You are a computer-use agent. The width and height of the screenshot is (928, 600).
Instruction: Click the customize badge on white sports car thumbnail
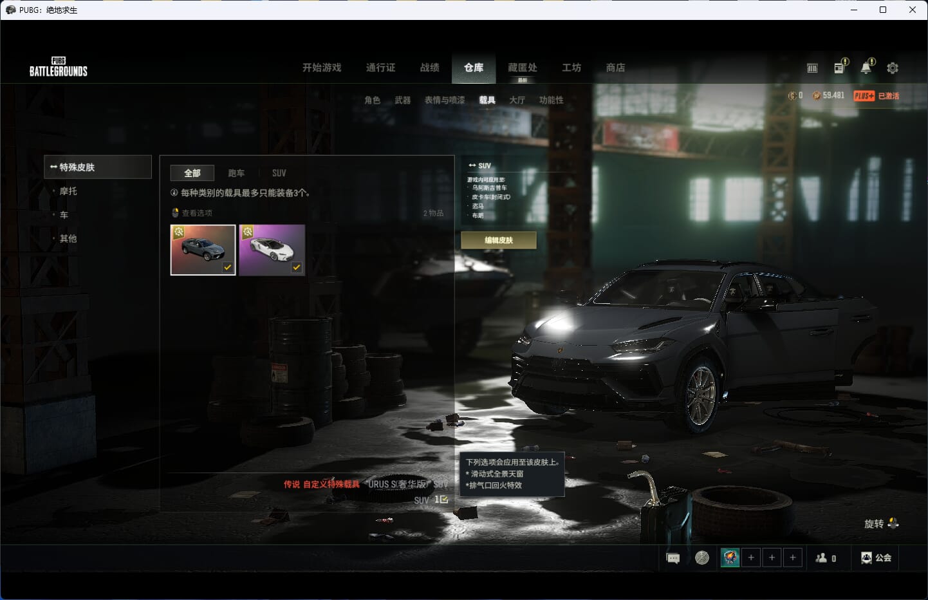tap(248, 232)
